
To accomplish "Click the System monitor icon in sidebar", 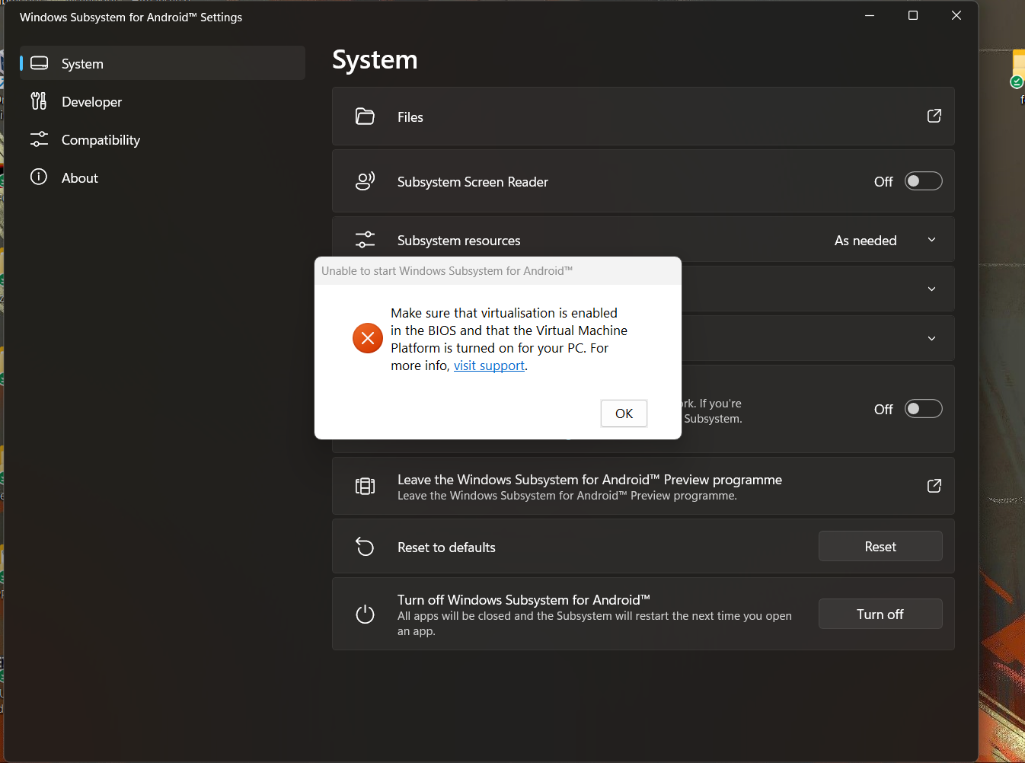I will 39,63.
